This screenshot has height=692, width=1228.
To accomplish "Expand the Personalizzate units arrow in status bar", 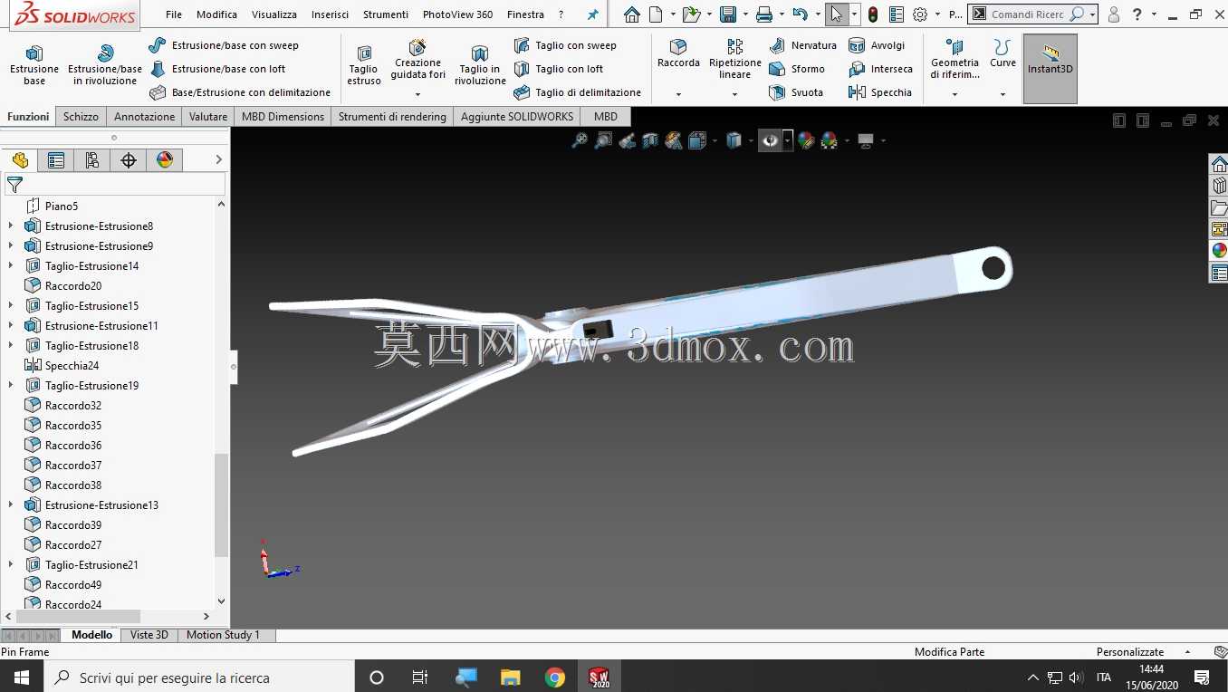I will pos(1187,652).
